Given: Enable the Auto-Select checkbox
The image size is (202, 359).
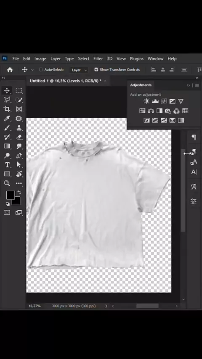Looking at the screenshot, I should pos(41,70).
